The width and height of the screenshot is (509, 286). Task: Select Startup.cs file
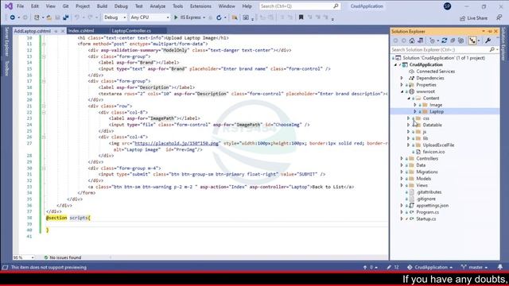click(x=426, y=219)
